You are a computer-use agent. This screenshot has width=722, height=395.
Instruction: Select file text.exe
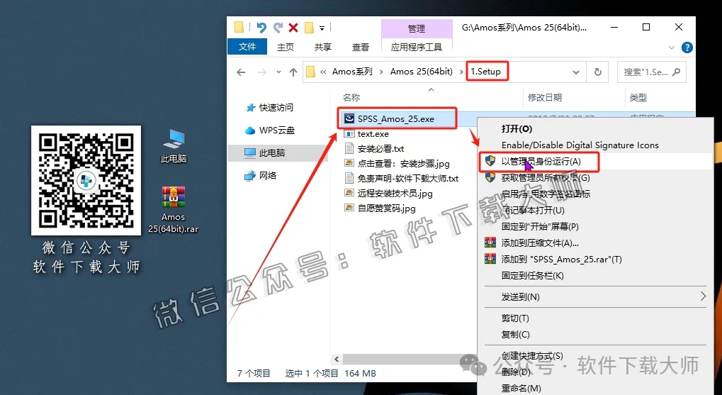coord(373,133)
